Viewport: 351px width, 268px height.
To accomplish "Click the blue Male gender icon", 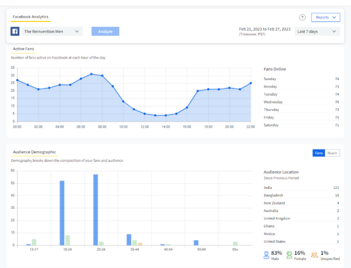I will point(266,255).
